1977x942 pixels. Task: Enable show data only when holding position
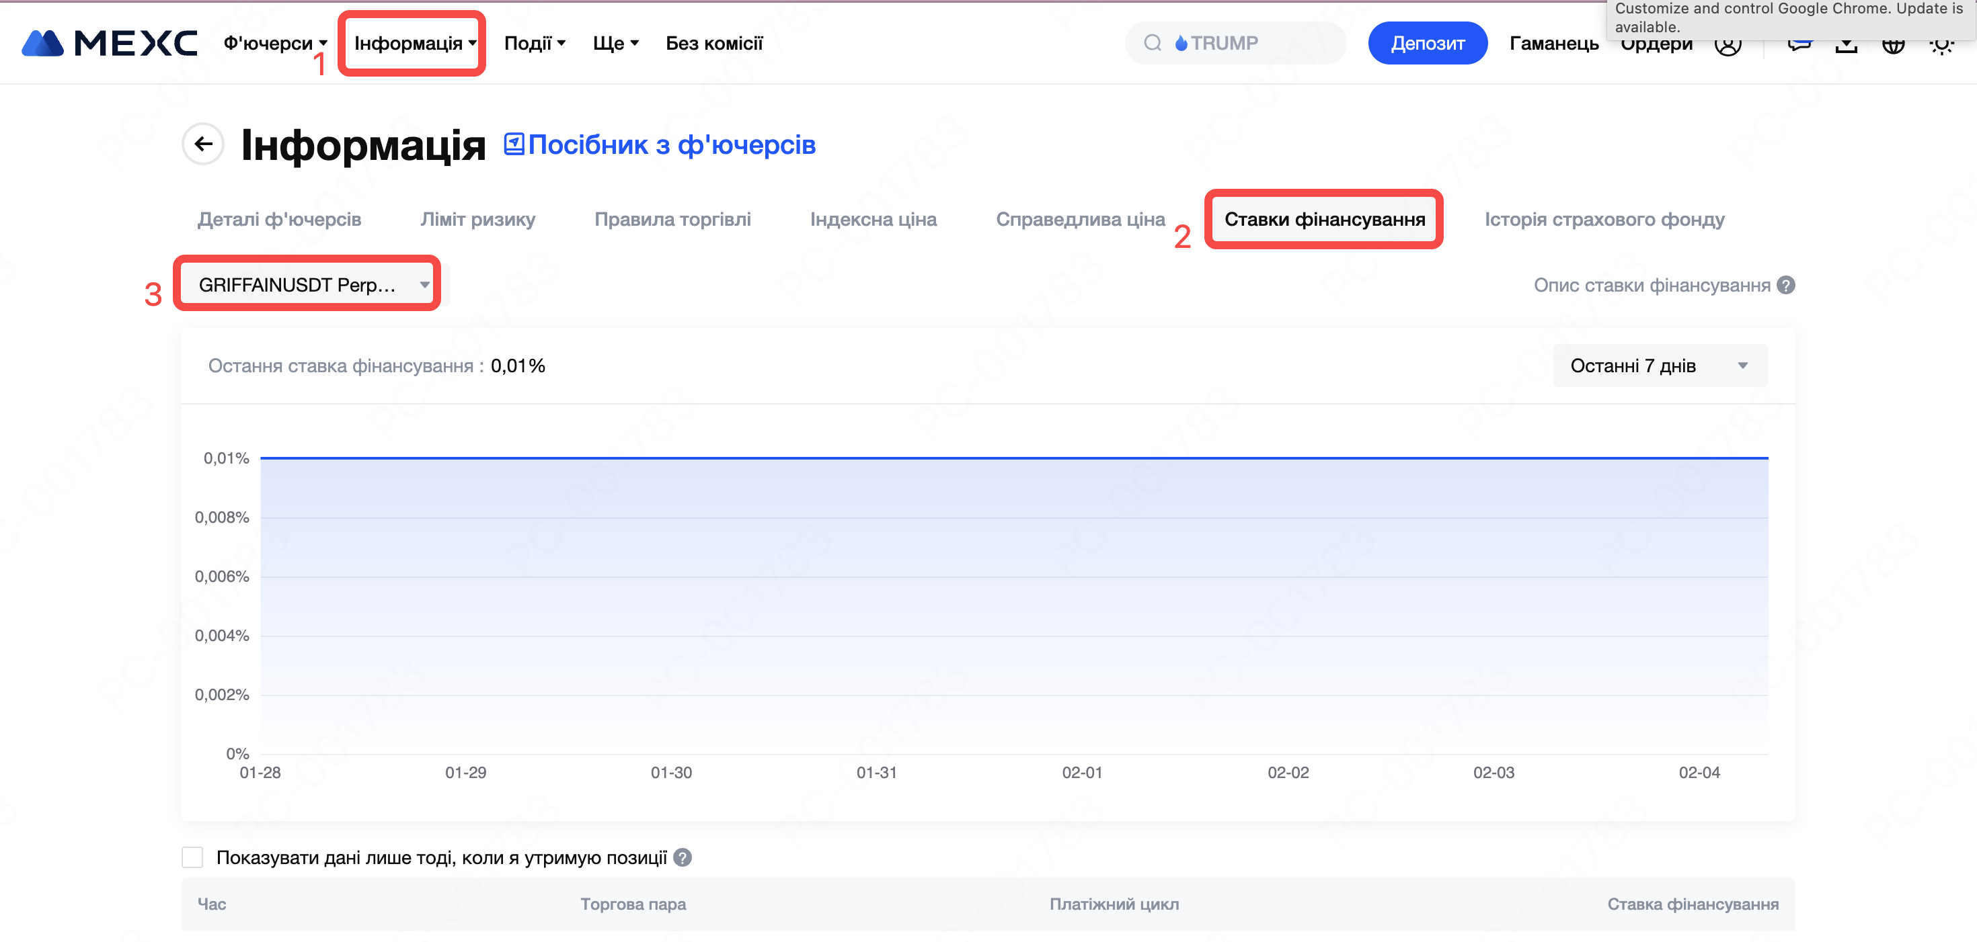tap(192, 857)
